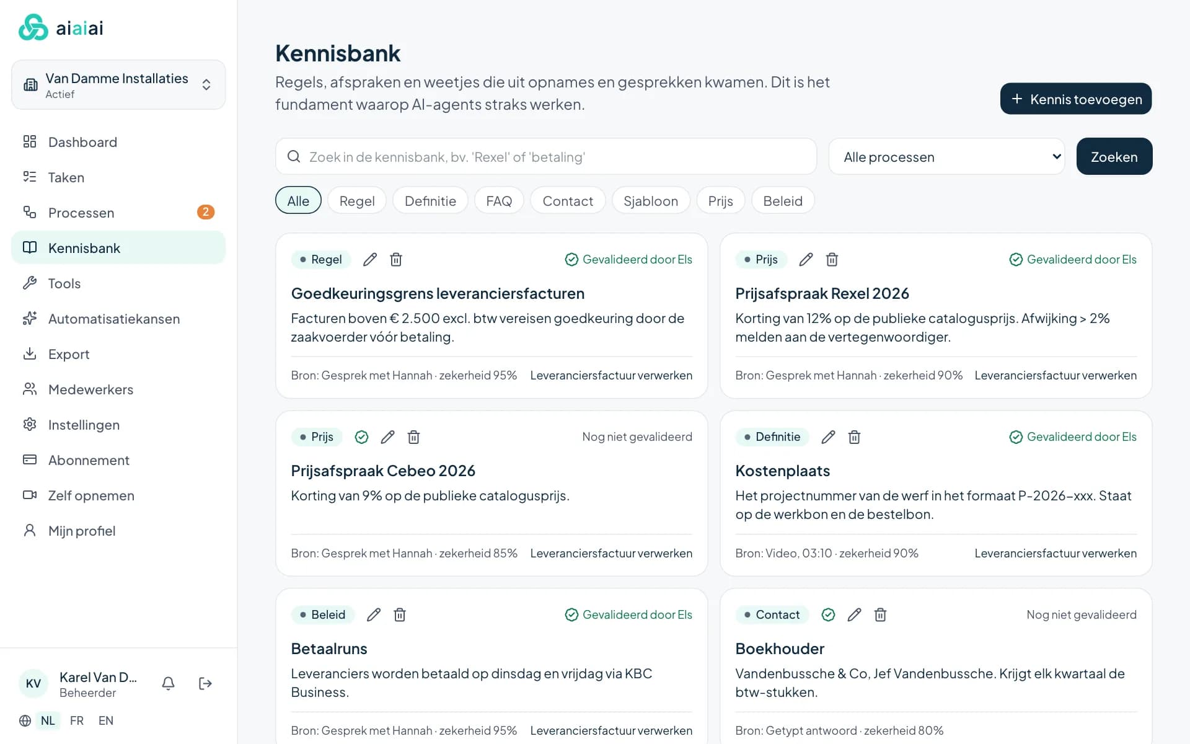Screen dimensions: 1190x744
Task: Delete the Betaalruns policy card
Action: pos(400,615)
